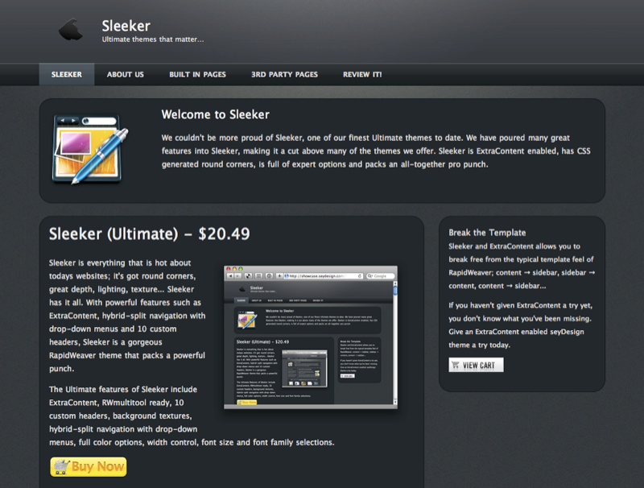Open the Sleeker navigation tab
The width and height of the screenshot is (644, 488).
pyautogui.click(x=67, y=74)
